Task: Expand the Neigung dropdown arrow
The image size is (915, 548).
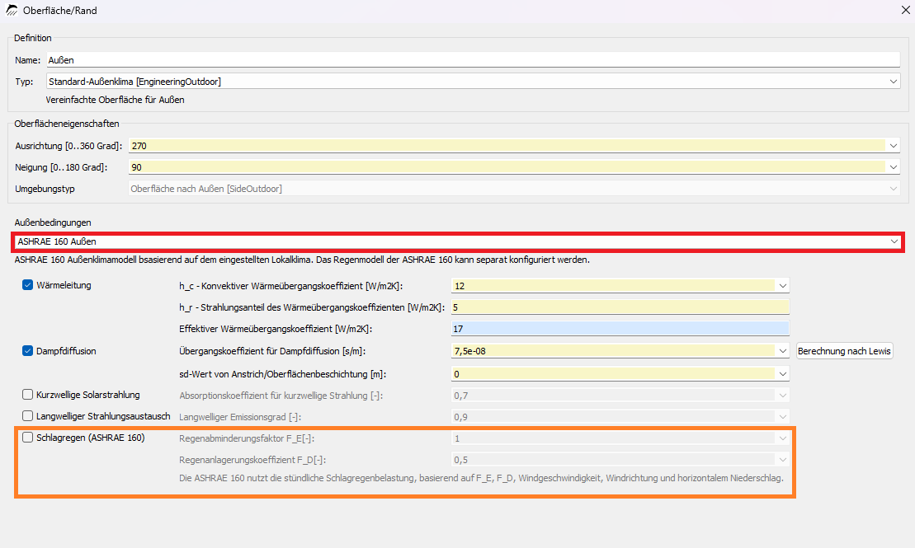Action: [x=894, y=167]
